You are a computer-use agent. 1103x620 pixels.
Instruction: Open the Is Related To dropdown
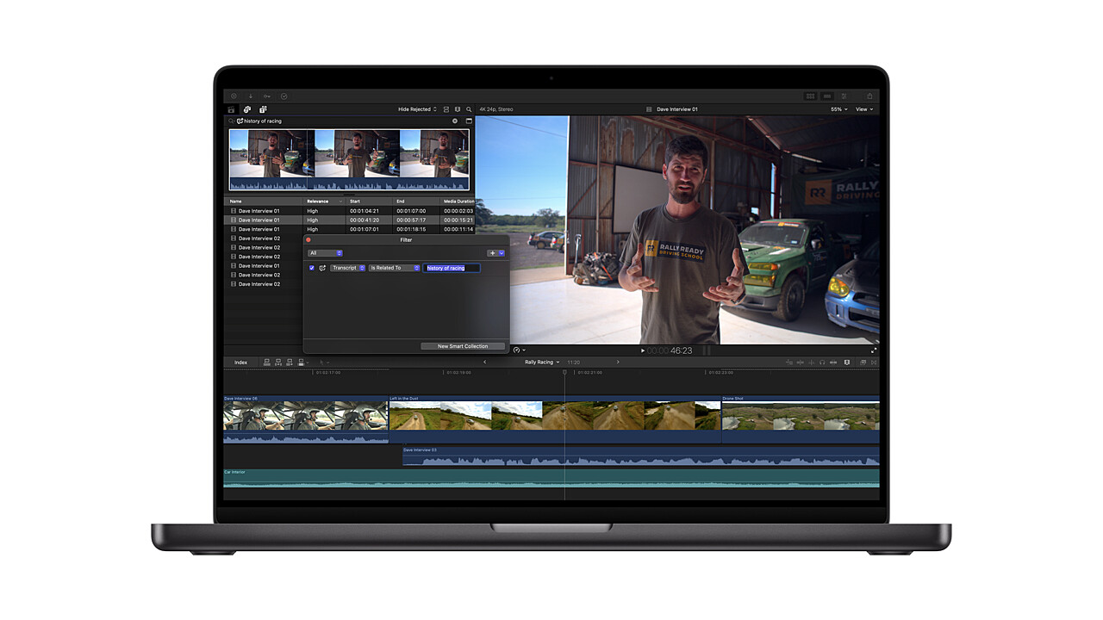(394, 268)
